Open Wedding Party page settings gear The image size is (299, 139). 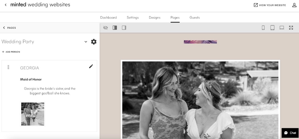point(94,42)
